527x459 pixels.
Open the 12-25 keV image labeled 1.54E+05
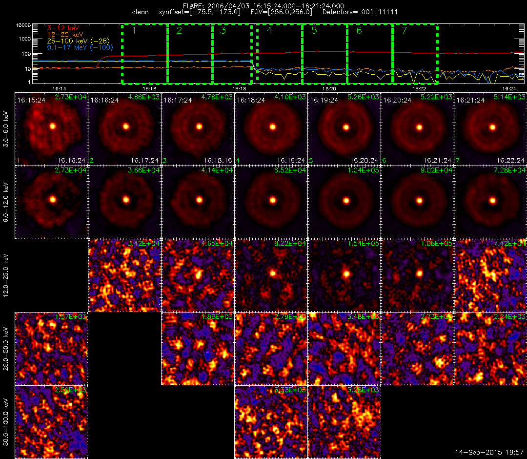coord(344,276)
